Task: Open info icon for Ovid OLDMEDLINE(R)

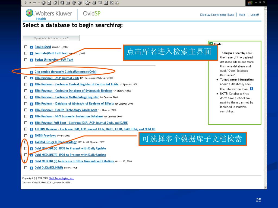Action: (x=31, y=168)
